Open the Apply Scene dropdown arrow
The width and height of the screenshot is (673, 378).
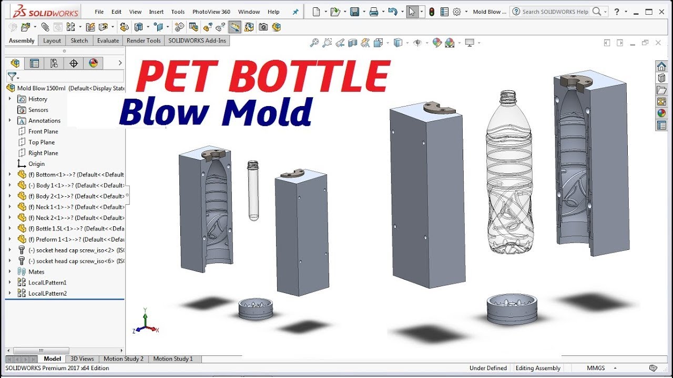click(x=460, y=43)
